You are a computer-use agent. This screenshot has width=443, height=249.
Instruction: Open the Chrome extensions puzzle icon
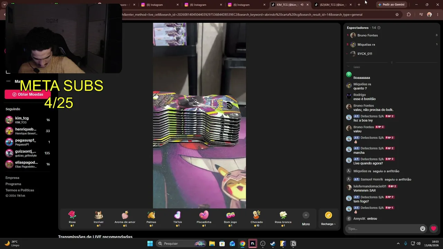(409, 15)
